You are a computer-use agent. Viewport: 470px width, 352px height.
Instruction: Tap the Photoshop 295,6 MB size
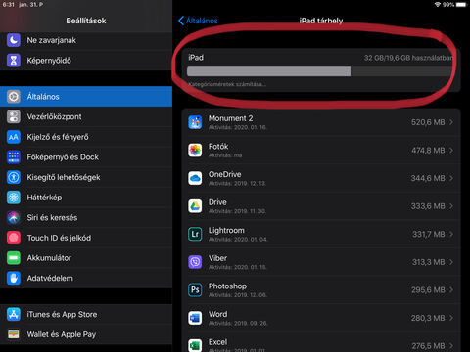pos(428,289)
